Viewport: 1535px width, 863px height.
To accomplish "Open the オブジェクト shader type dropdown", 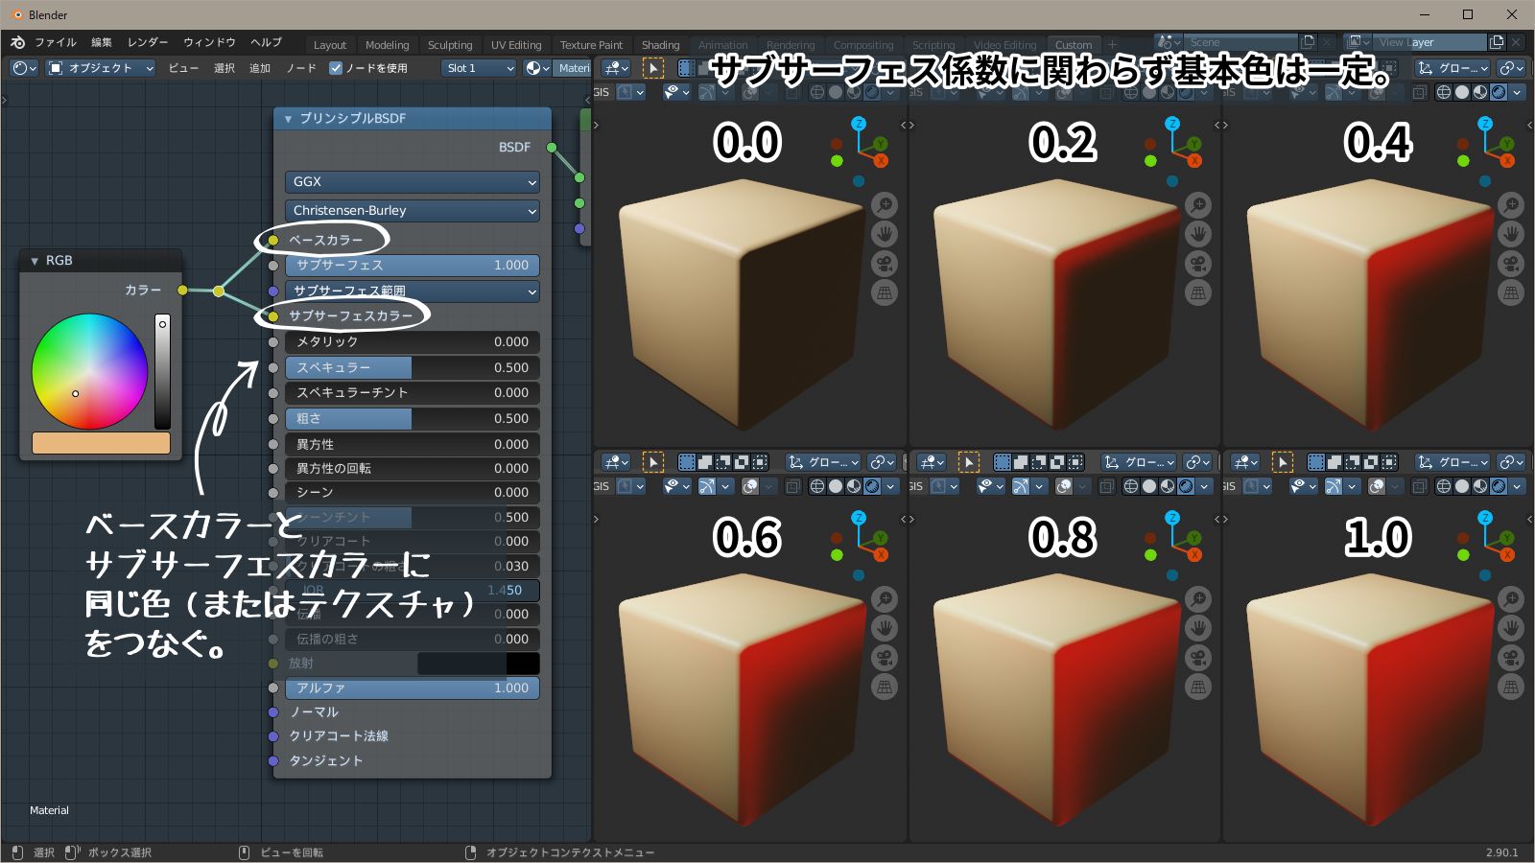I will pyautogui.click(x=100, y=68).
